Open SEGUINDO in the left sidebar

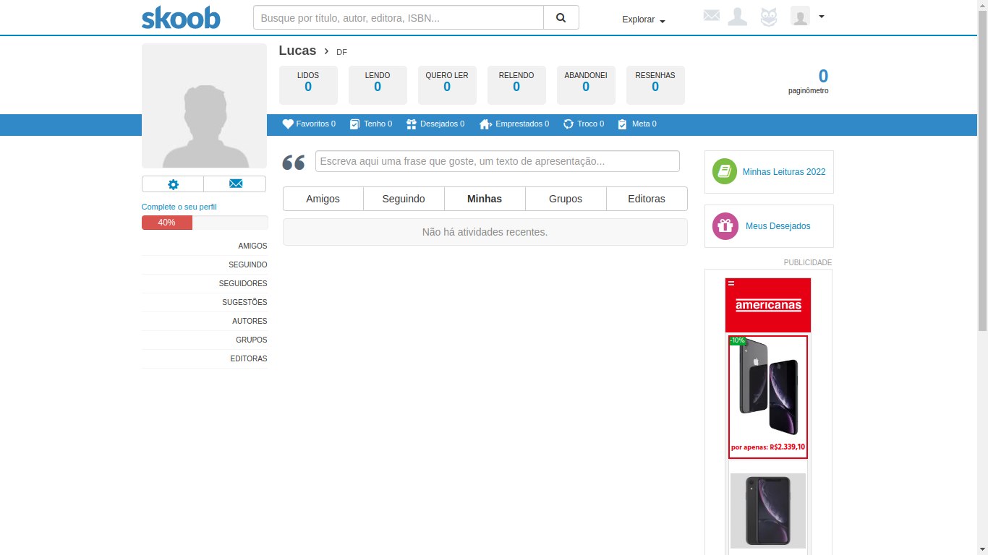[247, 265]
